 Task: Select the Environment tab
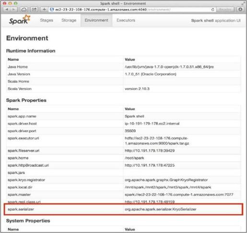96,20
